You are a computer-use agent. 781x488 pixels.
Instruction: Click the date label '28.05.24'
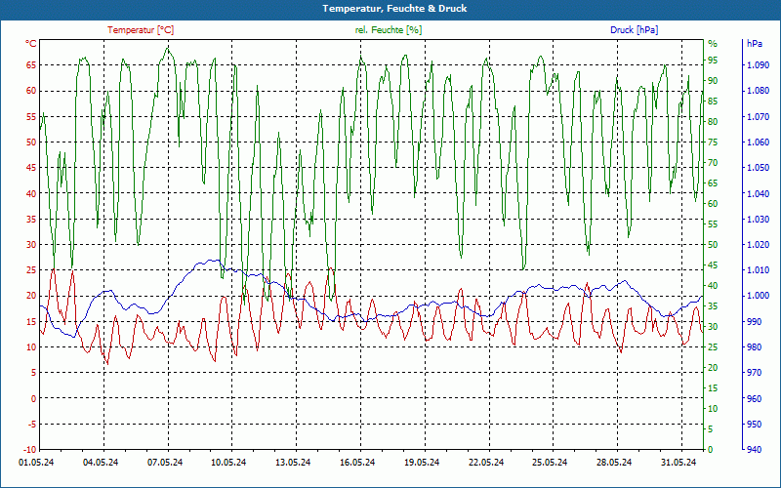pyautogui.click(x=614, y=463)
